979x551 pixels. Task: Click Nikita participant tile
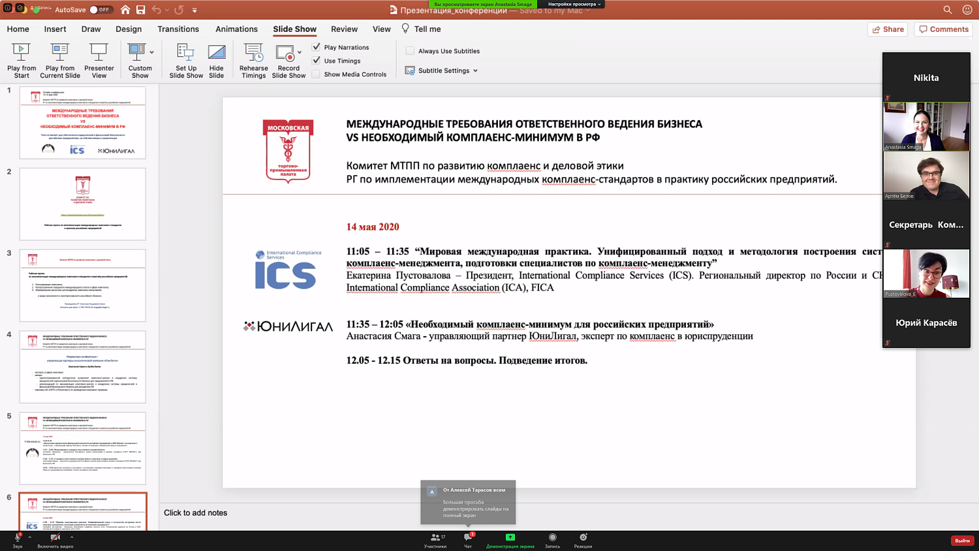point(926,77)
